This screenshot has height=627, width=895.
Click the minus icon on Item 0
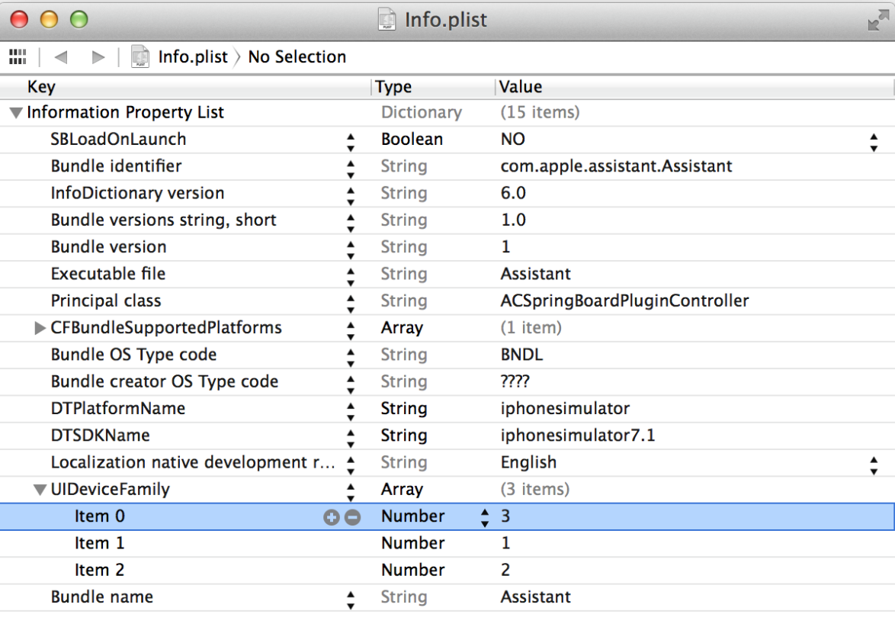pos(352,517)
